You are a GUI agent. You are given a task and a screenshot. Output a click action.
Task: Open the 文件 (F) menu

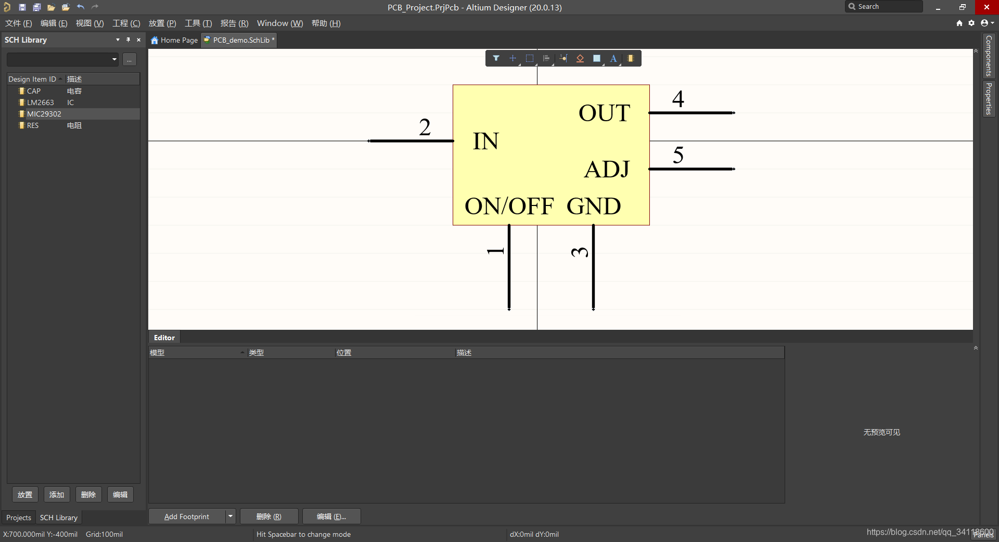click(x=19, y=23)
